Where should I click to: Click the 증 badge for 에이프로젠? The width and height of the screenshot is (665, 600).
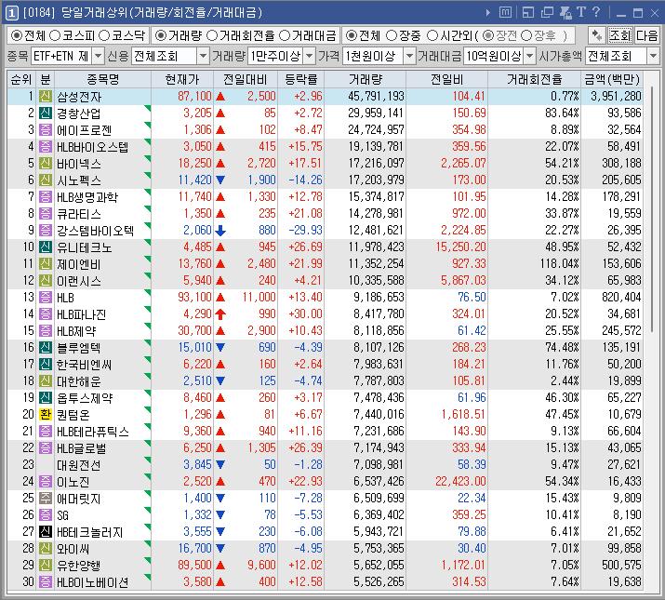pos(46,130)
